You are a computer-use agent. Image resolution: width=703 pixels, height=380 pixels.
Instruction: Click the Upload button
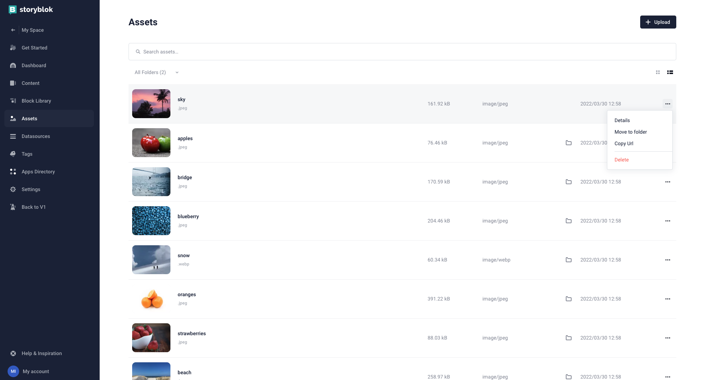658,22
